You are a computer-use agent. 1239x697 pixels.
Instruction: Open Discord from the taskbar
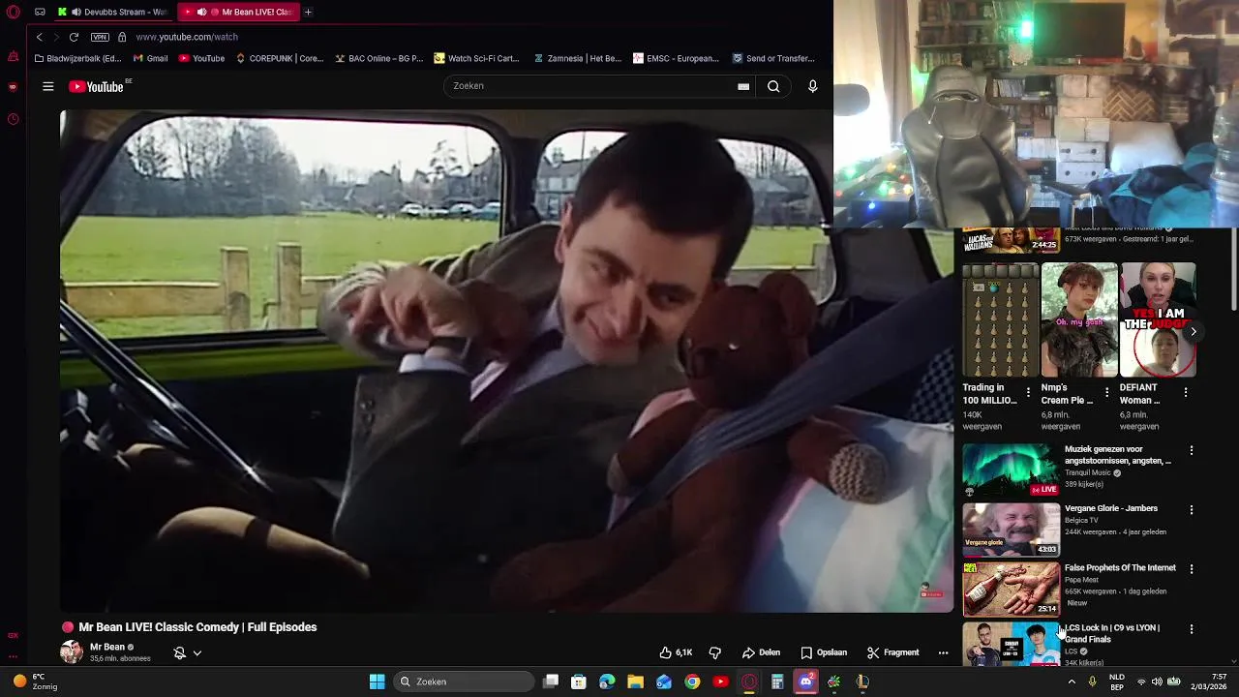tap(805, 682)
